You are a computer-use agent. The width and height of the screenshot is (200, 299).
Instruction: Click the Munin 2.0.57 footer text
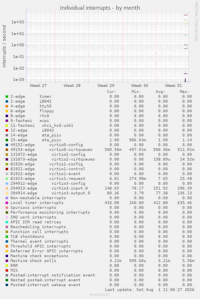pos(100,295)
